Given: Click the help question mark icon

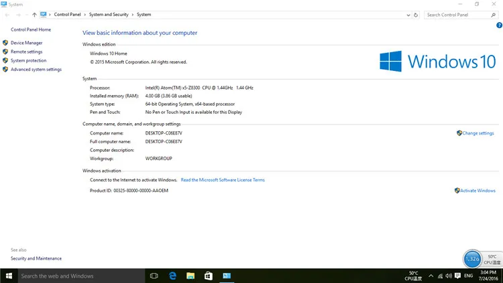Looking at the screenshot, I should (499, 25).
